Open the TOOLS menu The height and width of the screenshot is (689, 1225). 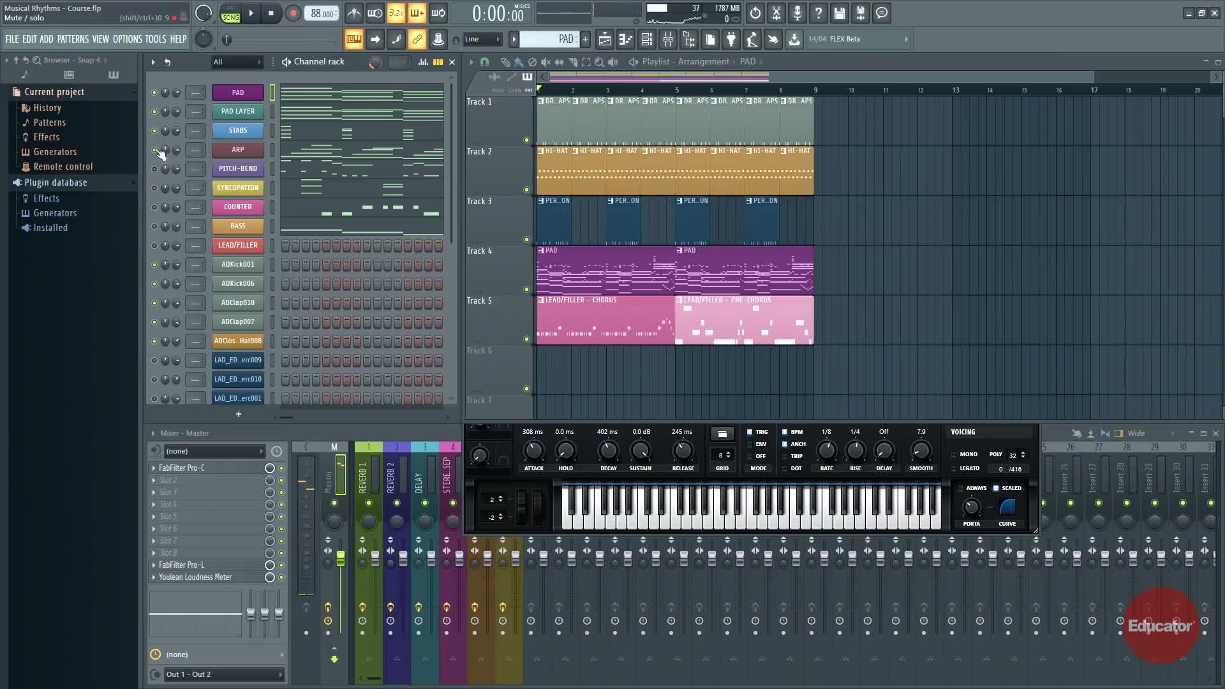155,40
